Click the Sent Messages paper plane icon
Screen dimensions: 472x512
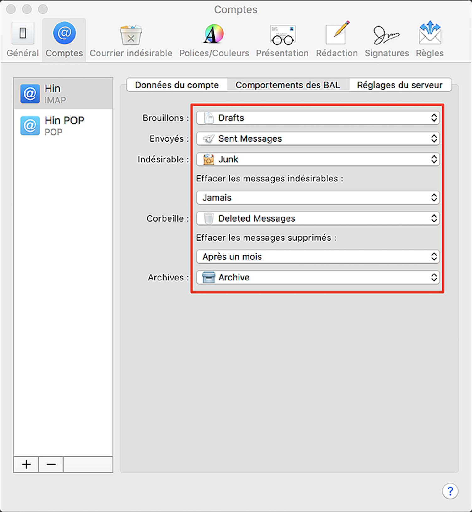pos(208,138)
